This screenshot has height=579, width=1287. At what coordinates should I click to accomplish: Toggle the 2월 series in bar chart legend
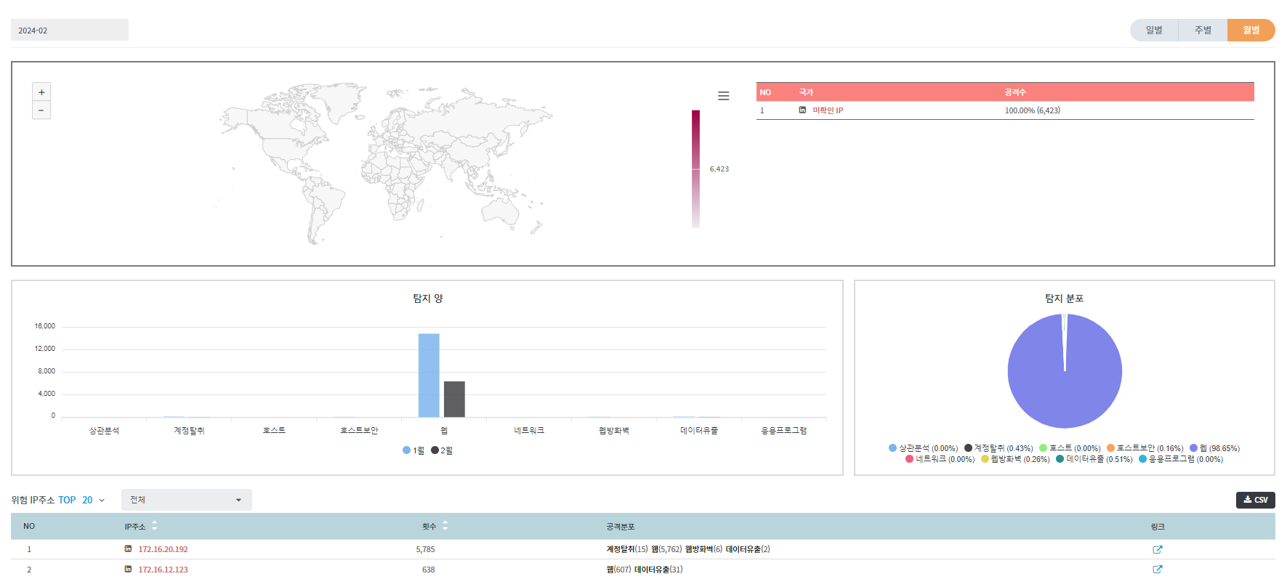coord(442,450)
